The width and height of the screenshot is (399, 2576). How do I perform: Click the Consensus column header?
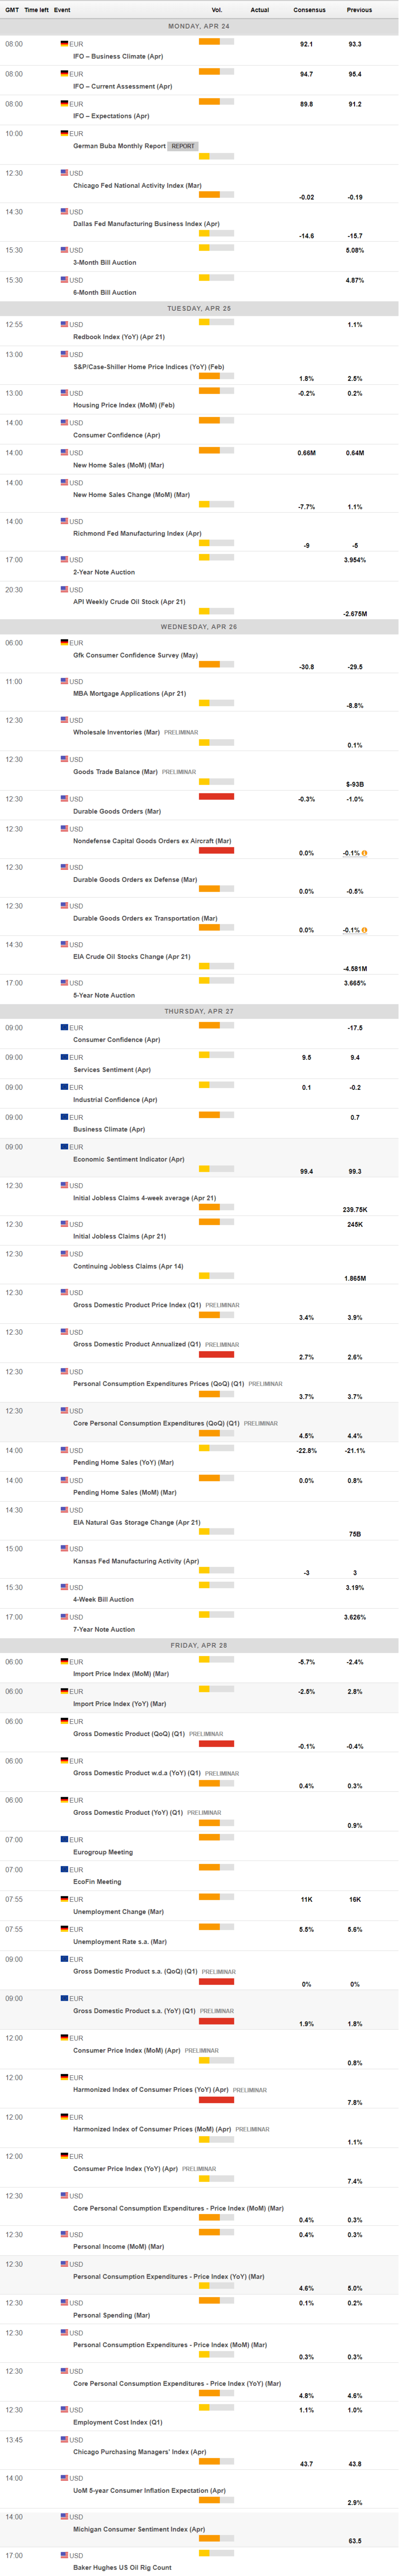click(x=309, y=10)
